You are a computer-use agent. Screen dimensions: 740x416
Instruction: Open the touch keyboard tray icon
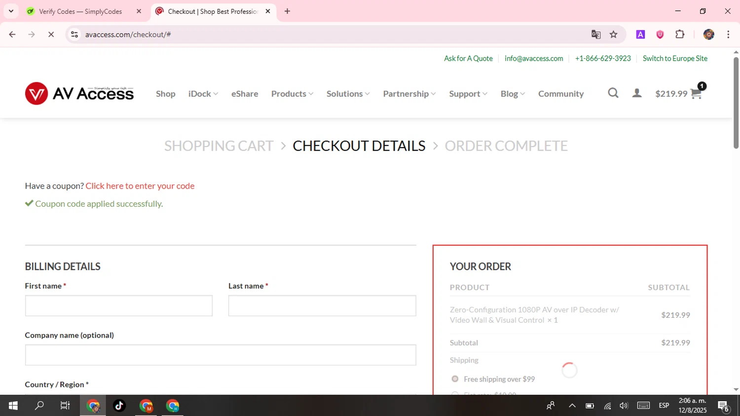point(643,406)
